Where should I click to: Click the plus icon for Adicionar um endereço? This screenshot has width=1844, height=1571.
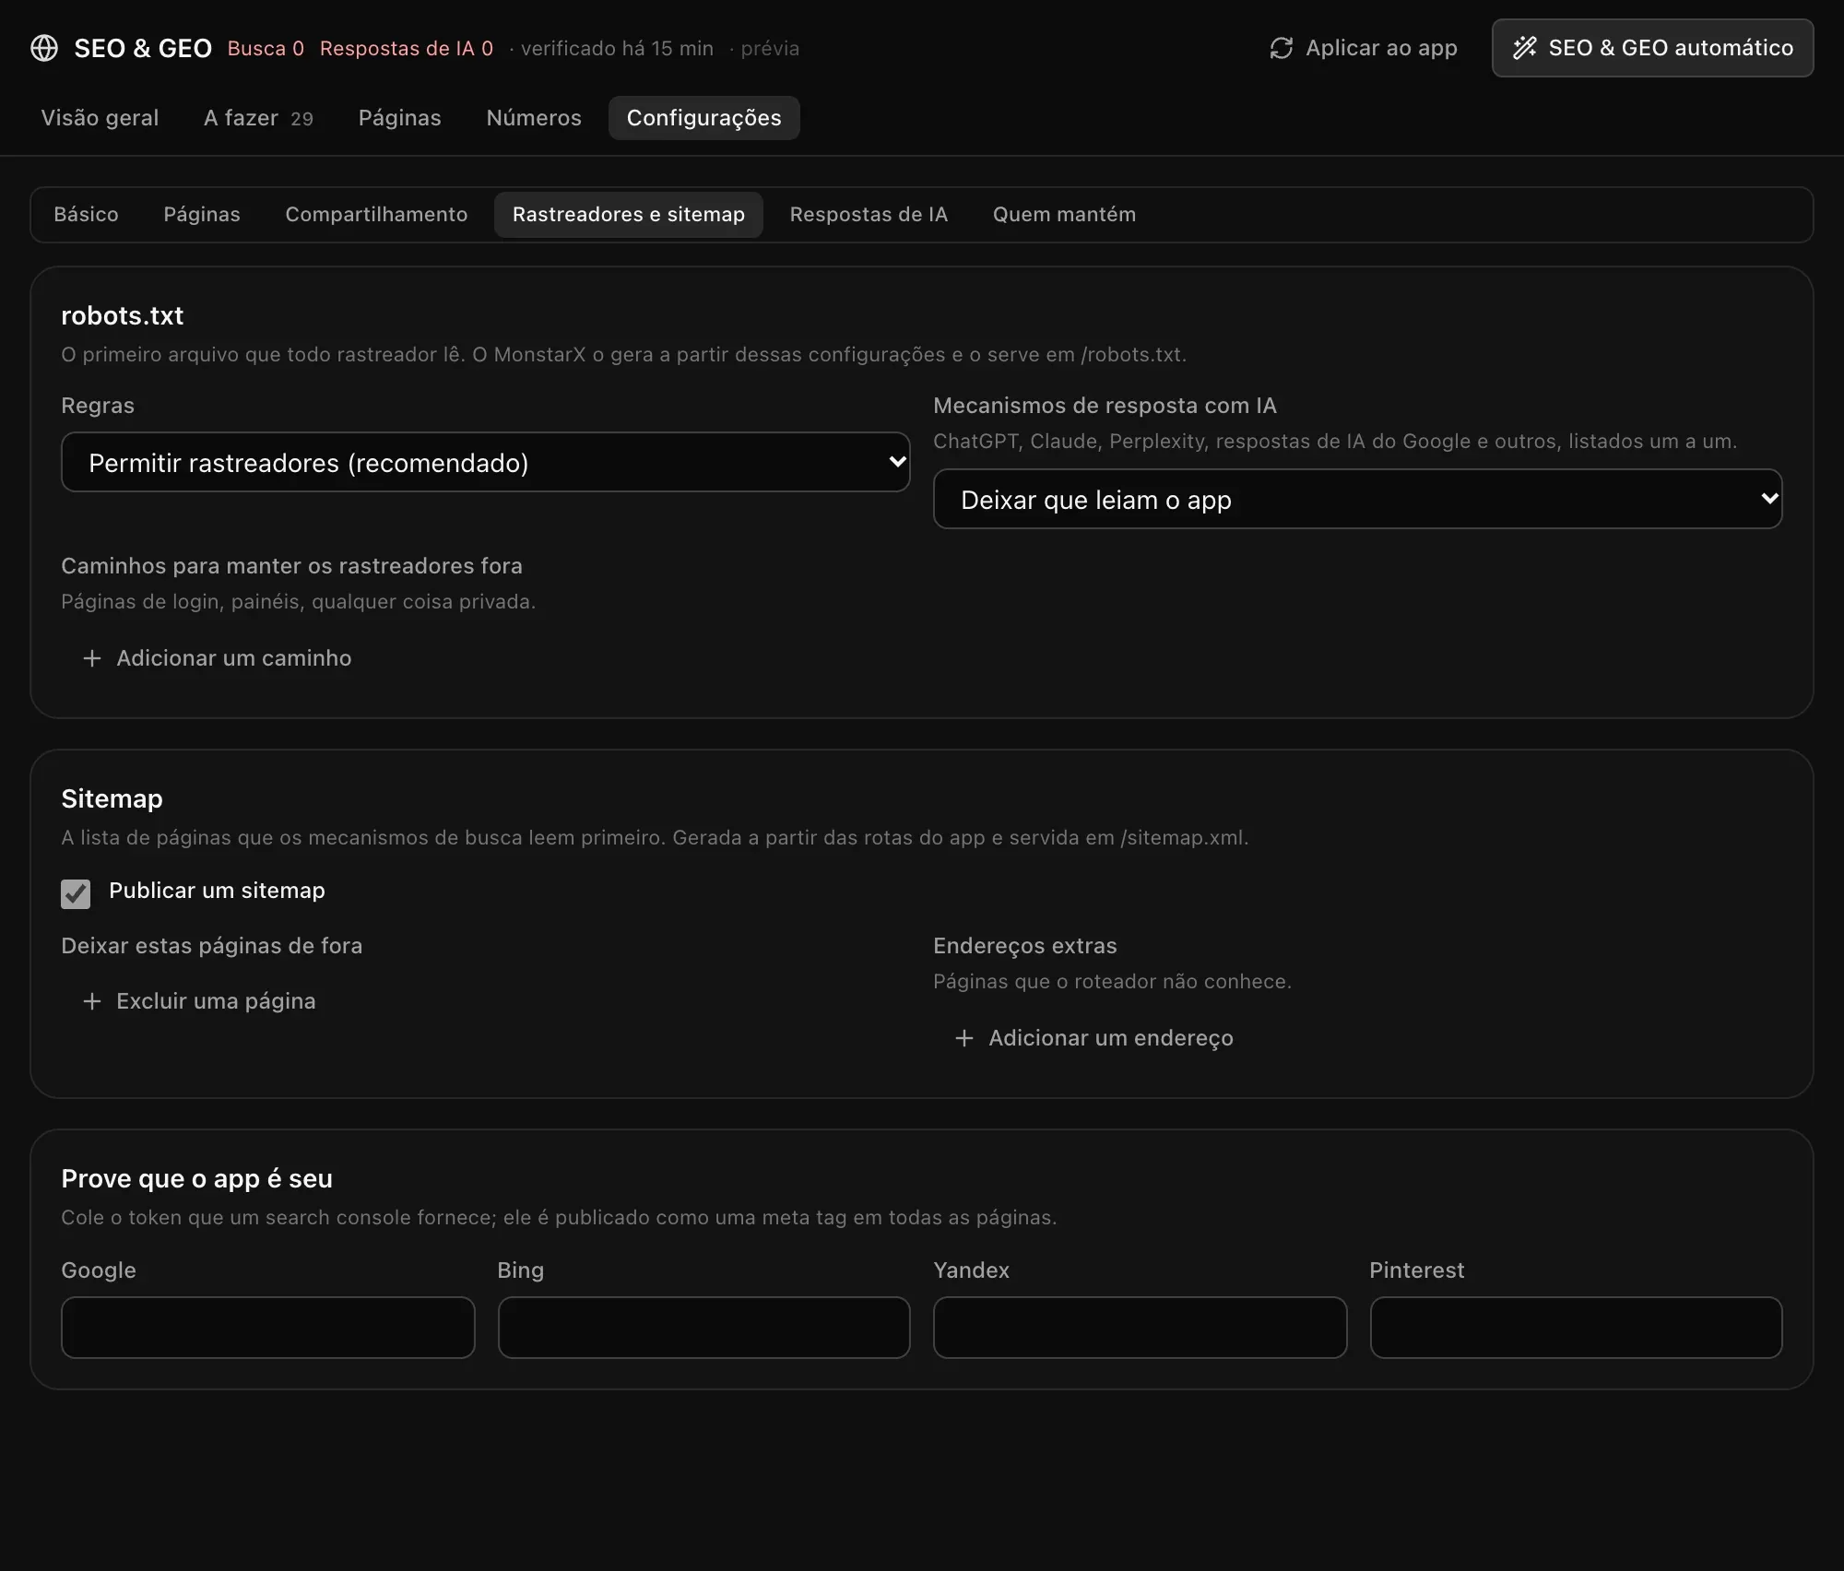point(964,1038)
